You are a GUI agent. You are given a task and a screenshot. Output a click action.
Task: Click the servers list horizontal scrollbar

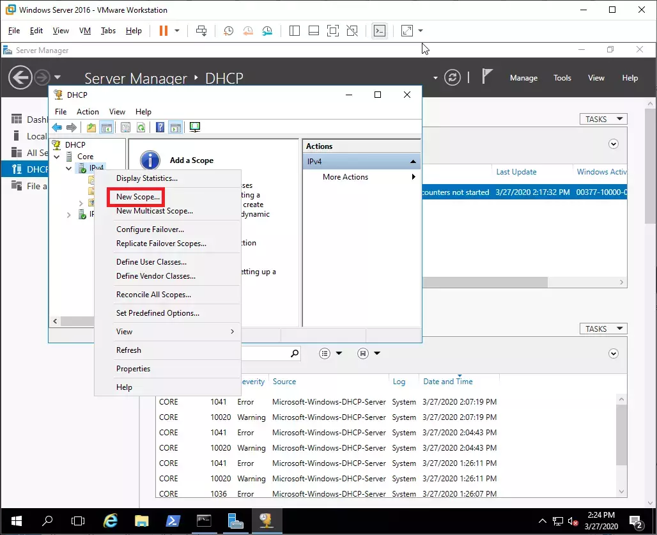(x=485, y=283)
